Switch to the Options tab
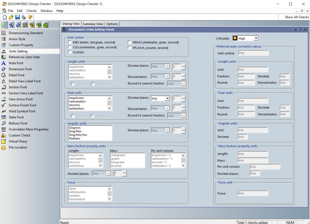This screenshot has height=224, width=310. [112, 24]
